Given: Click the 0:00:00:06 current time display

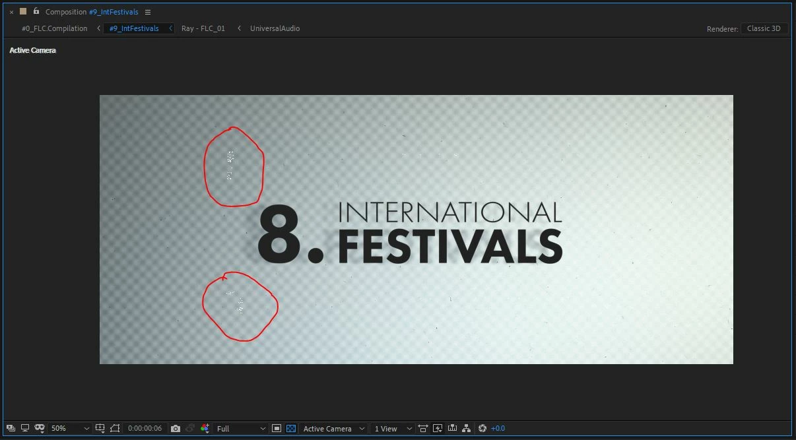Looking at the screenshot, I should (x=145, y=428).
